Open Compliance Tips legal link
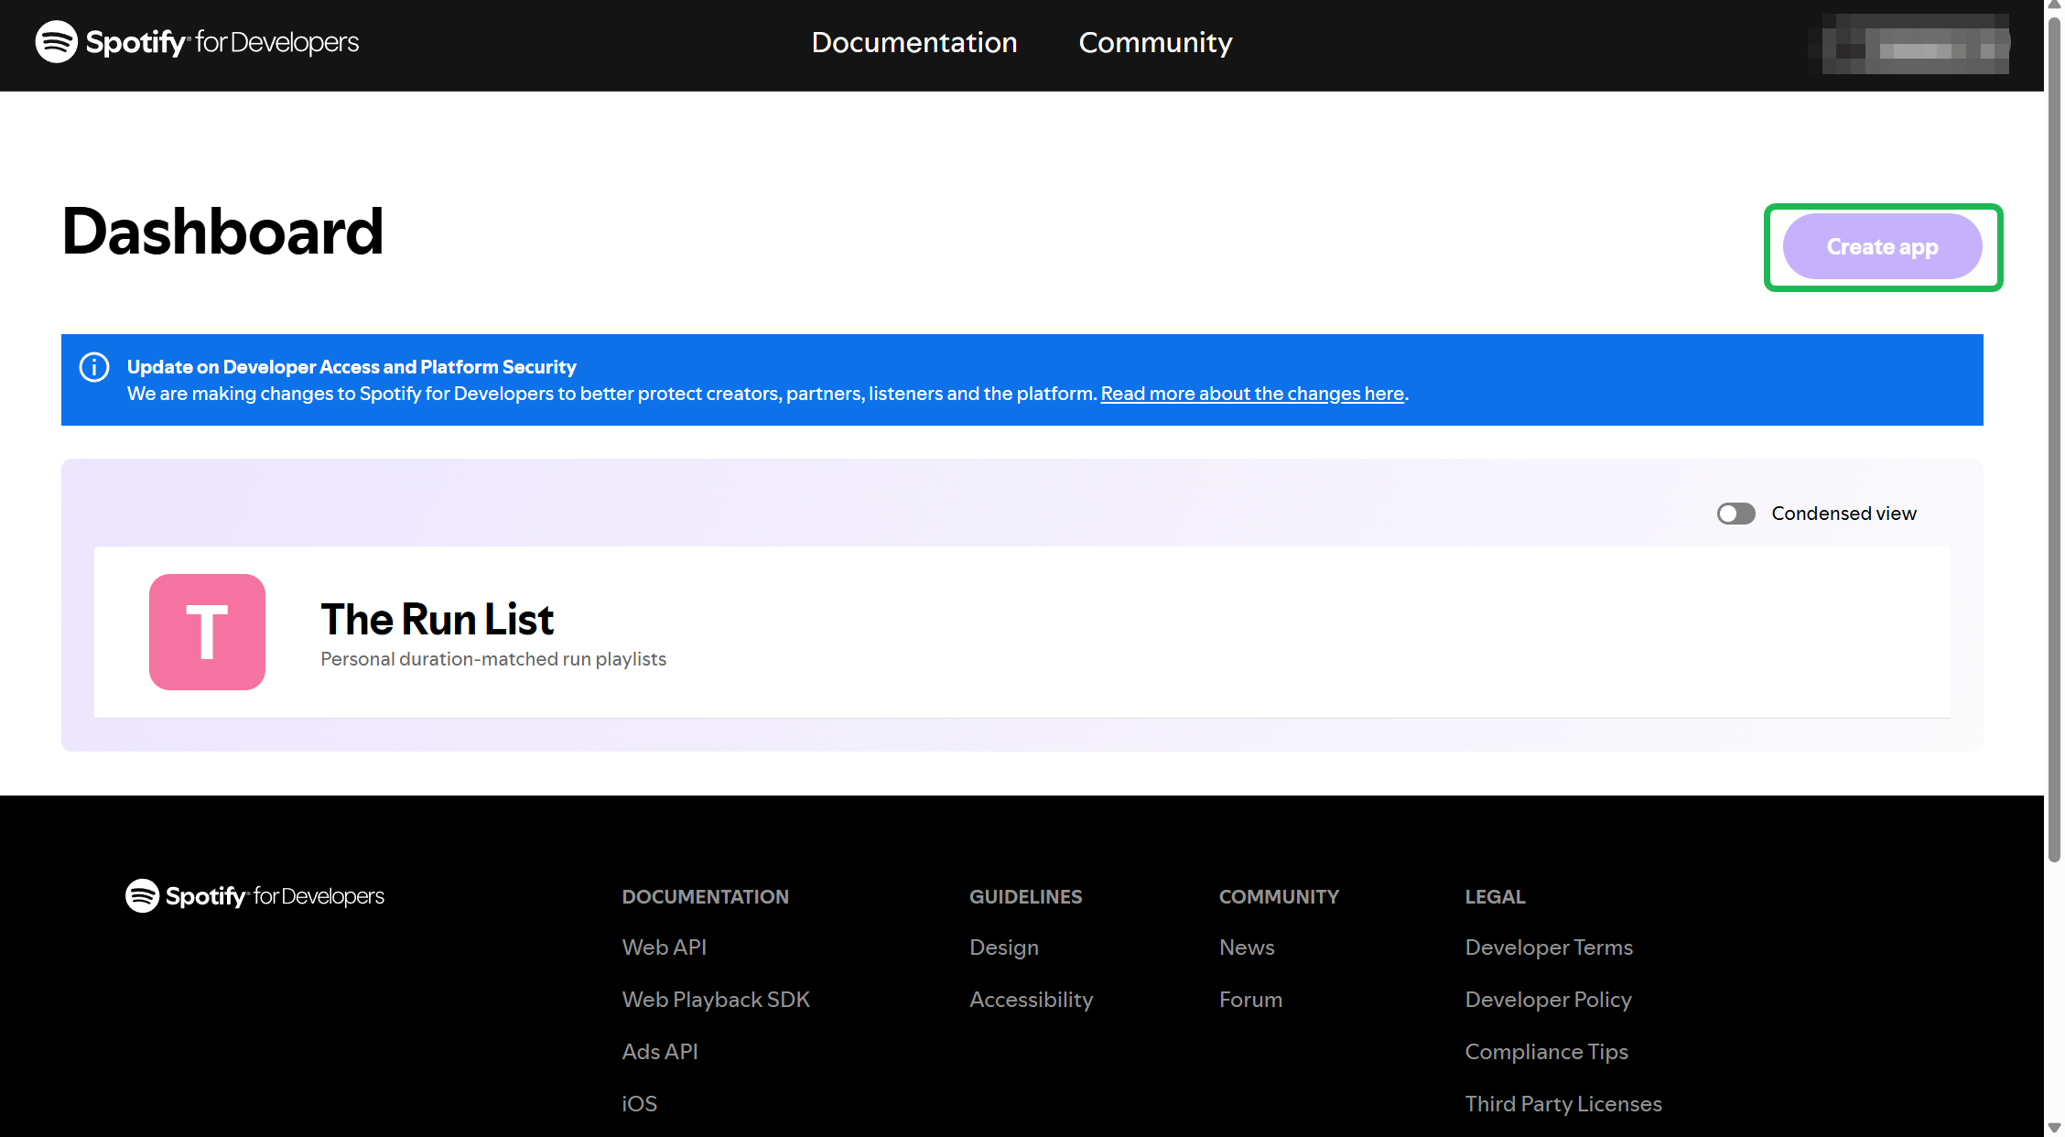Viewport: 2065px width, 1137px height. click(x=1546, y=1052)
